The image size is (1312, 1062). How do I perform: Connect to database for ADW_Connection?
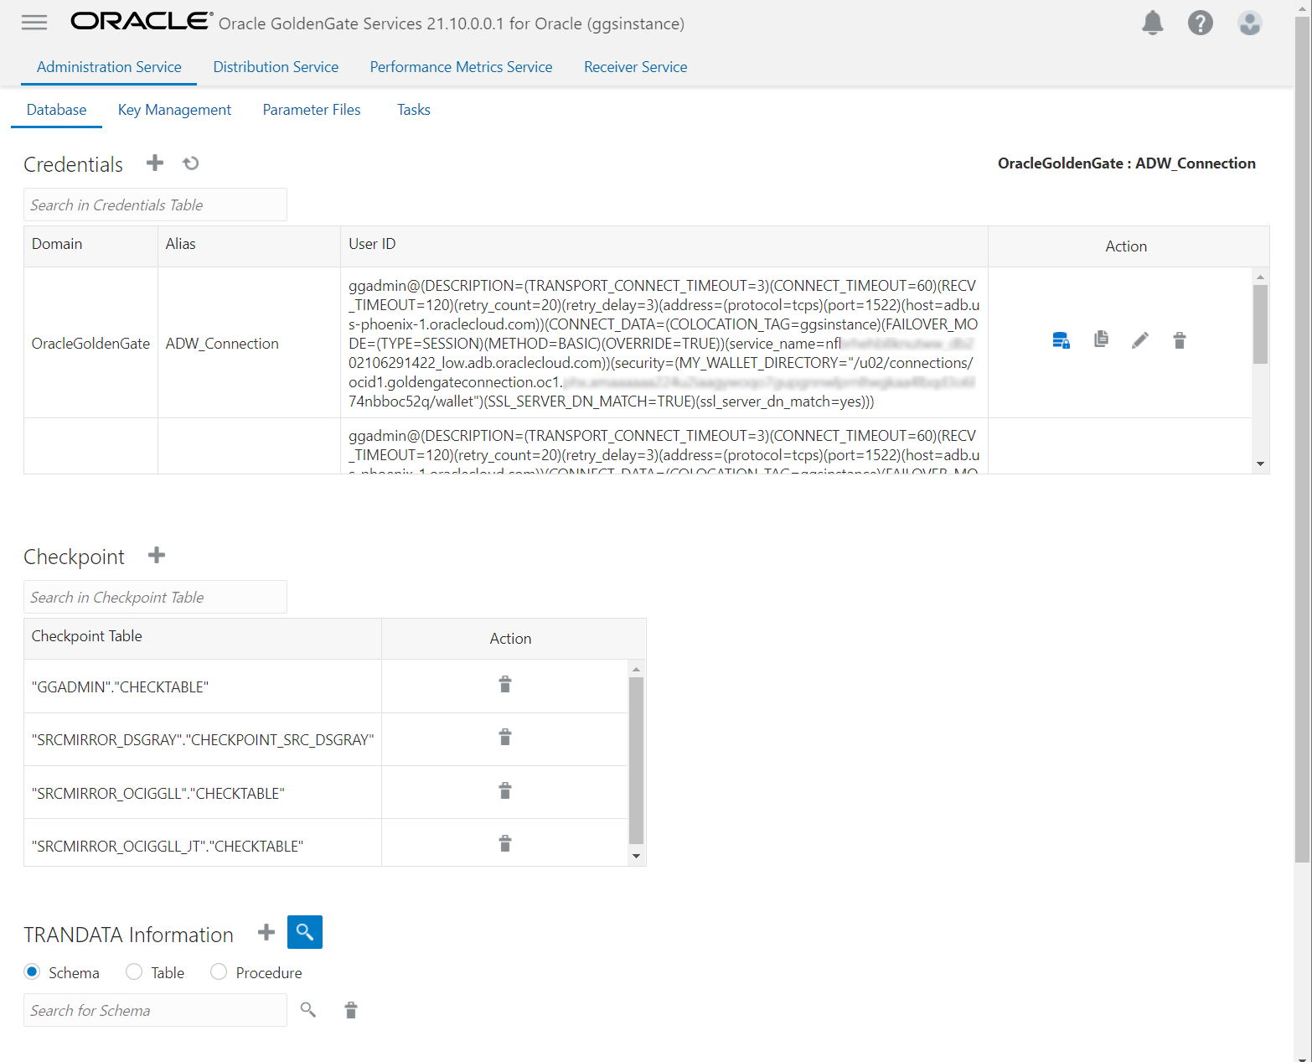pyautogui.click(x=1061, y=340)
